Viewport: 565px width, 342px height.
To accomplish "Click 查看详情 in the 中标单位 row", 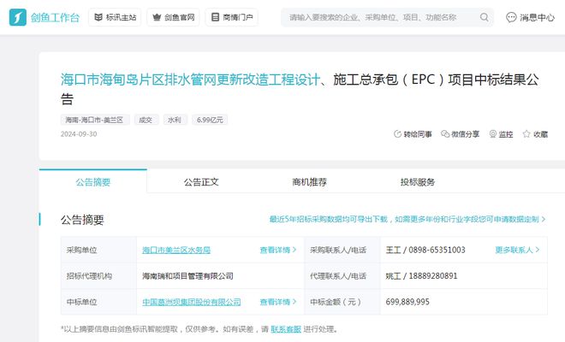I will click(276, 302).
